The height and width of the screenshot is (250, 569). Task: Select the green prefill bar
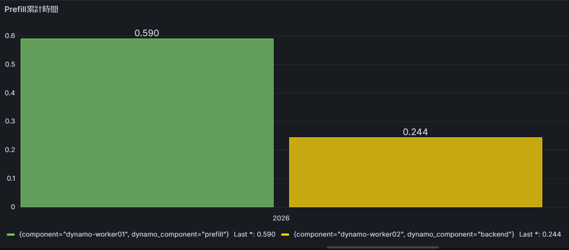tap(147, 123)
